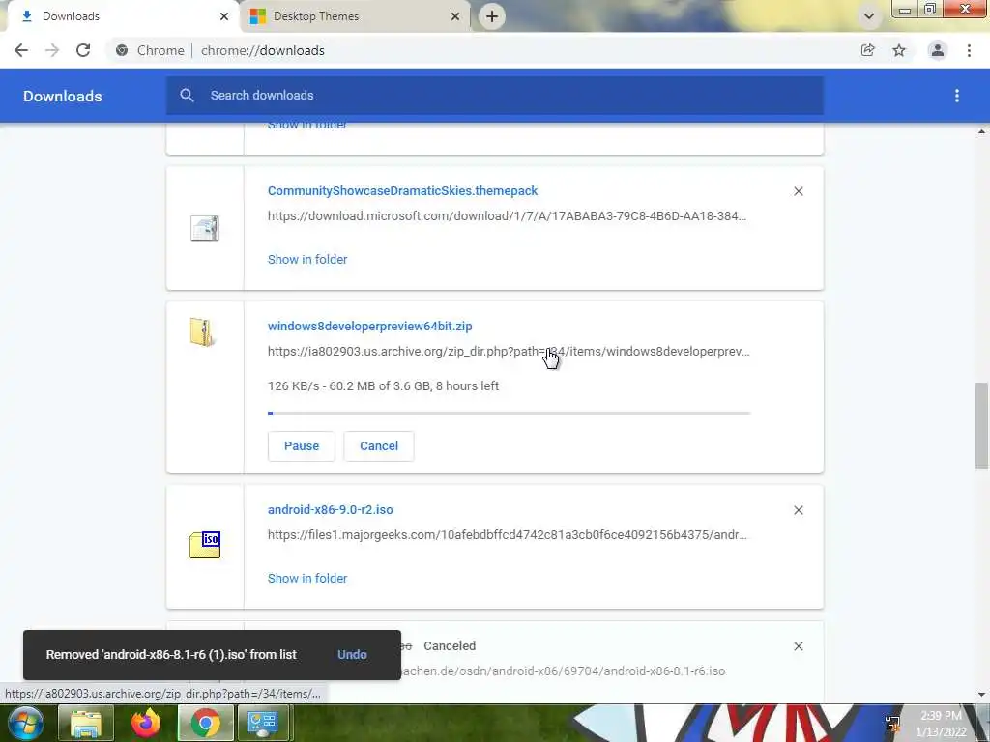This screenshot has height=742, width=990.
Task: Cancel the windows8developerpreview download
Action: tap(379, 446)
